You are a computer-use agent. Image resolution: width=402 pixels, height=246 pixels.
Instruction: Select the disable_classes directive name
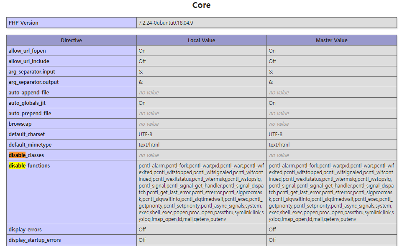click(26, 155)
